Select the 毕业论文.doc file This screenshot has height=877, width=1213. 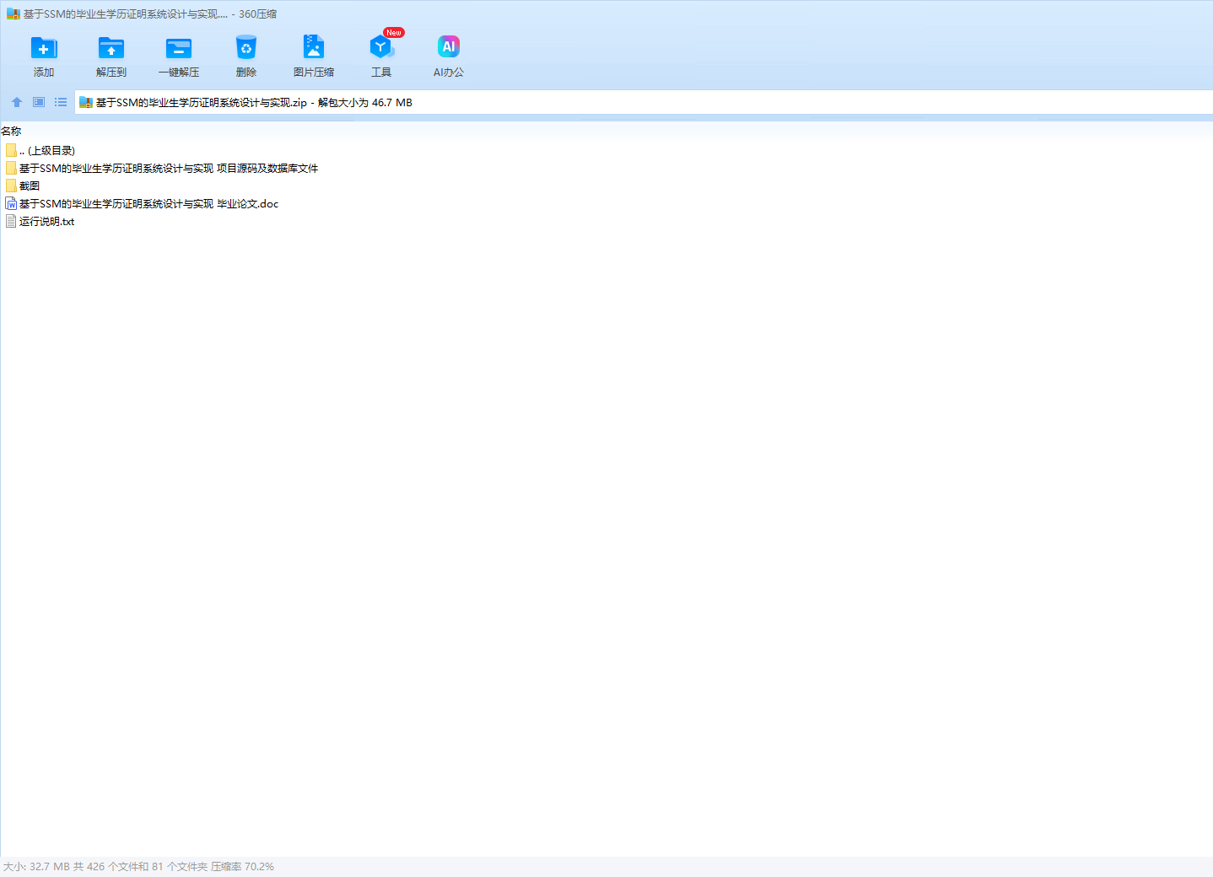tap(148, 204)
